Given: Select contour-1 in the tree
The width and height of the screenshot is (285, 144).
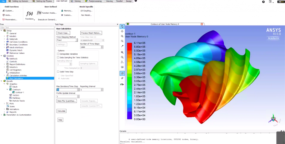Looking at the screenshot, I should (19, 92).
